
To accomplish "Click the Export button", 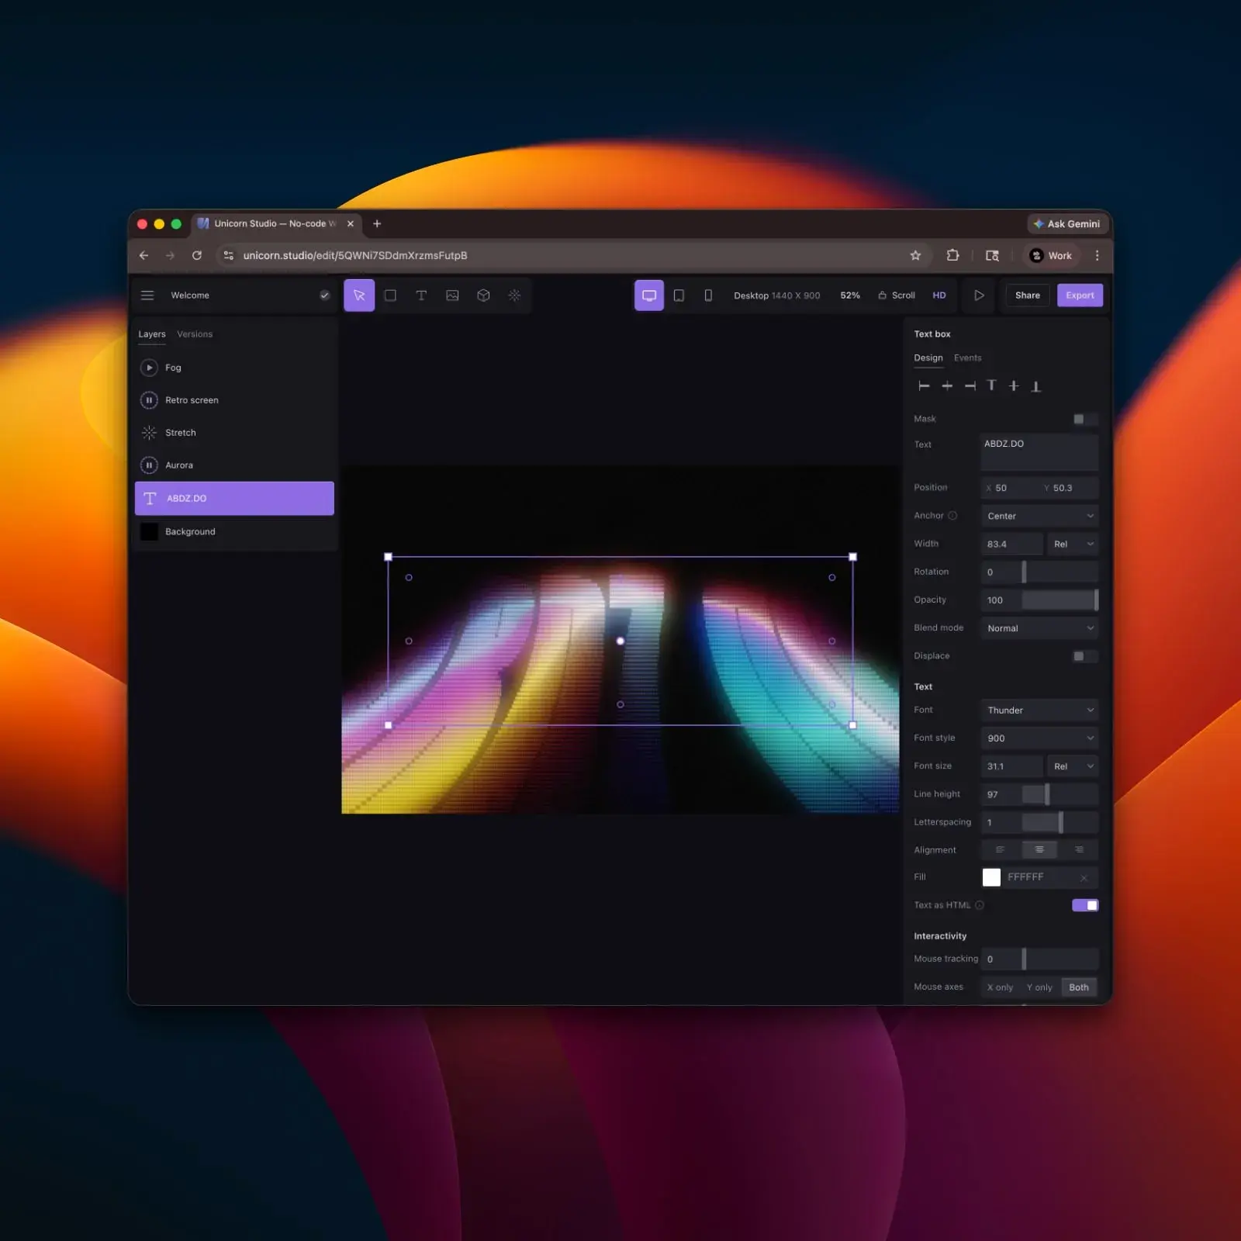I will tap(1080, 295).
